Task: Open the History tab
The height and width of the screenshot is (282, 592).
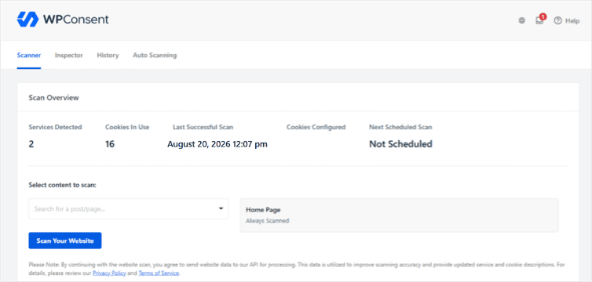Action: 108,55
